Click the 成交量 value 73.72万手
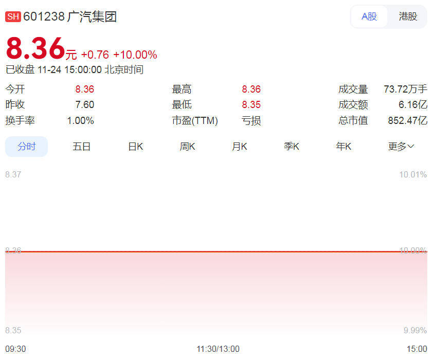The width and height of the screenshot is (435, 359). pos(405,89)
